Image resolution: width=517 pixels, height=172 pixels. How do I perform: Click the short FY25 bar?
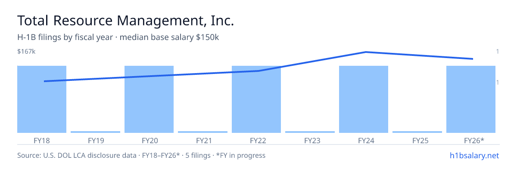(x=417, y=132)
